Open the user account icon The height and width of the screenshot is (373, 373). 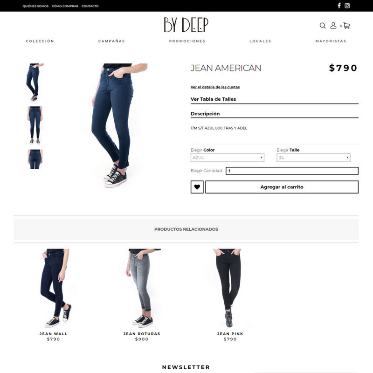pos(333,26)
